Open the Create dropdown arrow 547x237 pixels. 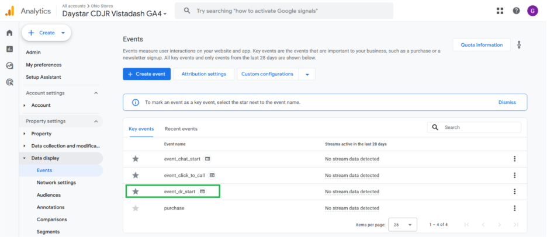[63, 33]
